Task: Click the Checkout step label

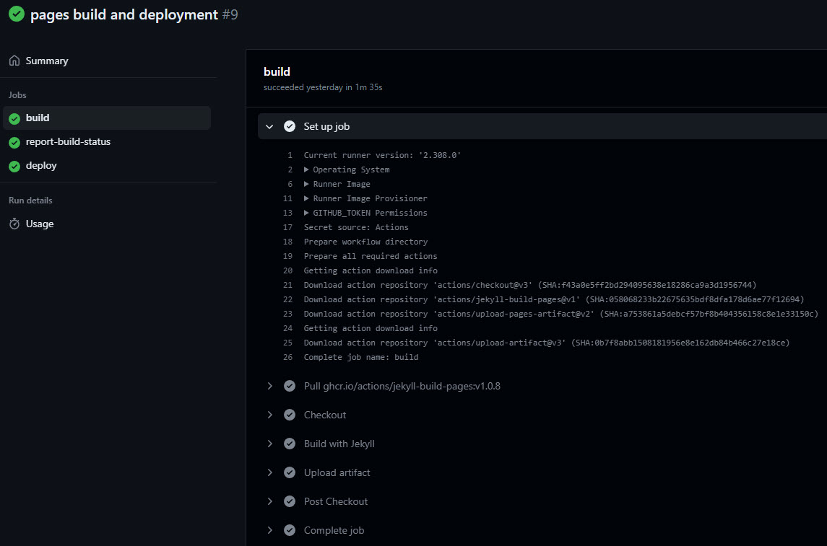Action: coord(325,415)
